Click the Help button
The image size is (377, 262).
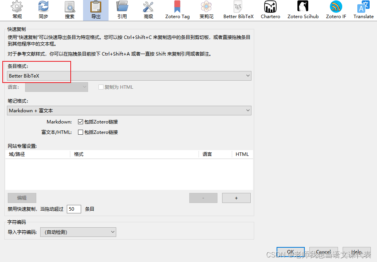(356, 252)
